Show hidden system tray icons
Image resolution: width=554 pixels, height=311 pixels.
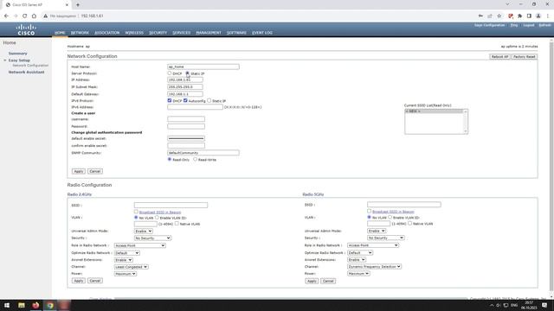492,305
